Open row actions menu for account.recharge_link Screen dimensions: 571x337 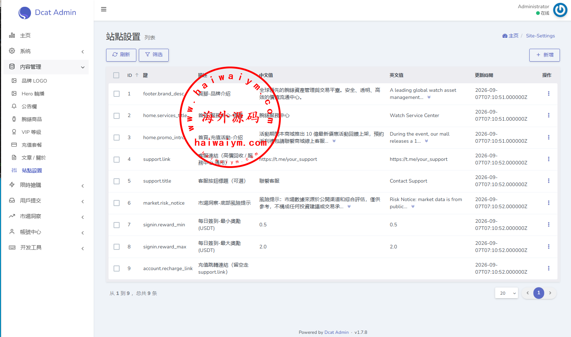tap(548, 268)
